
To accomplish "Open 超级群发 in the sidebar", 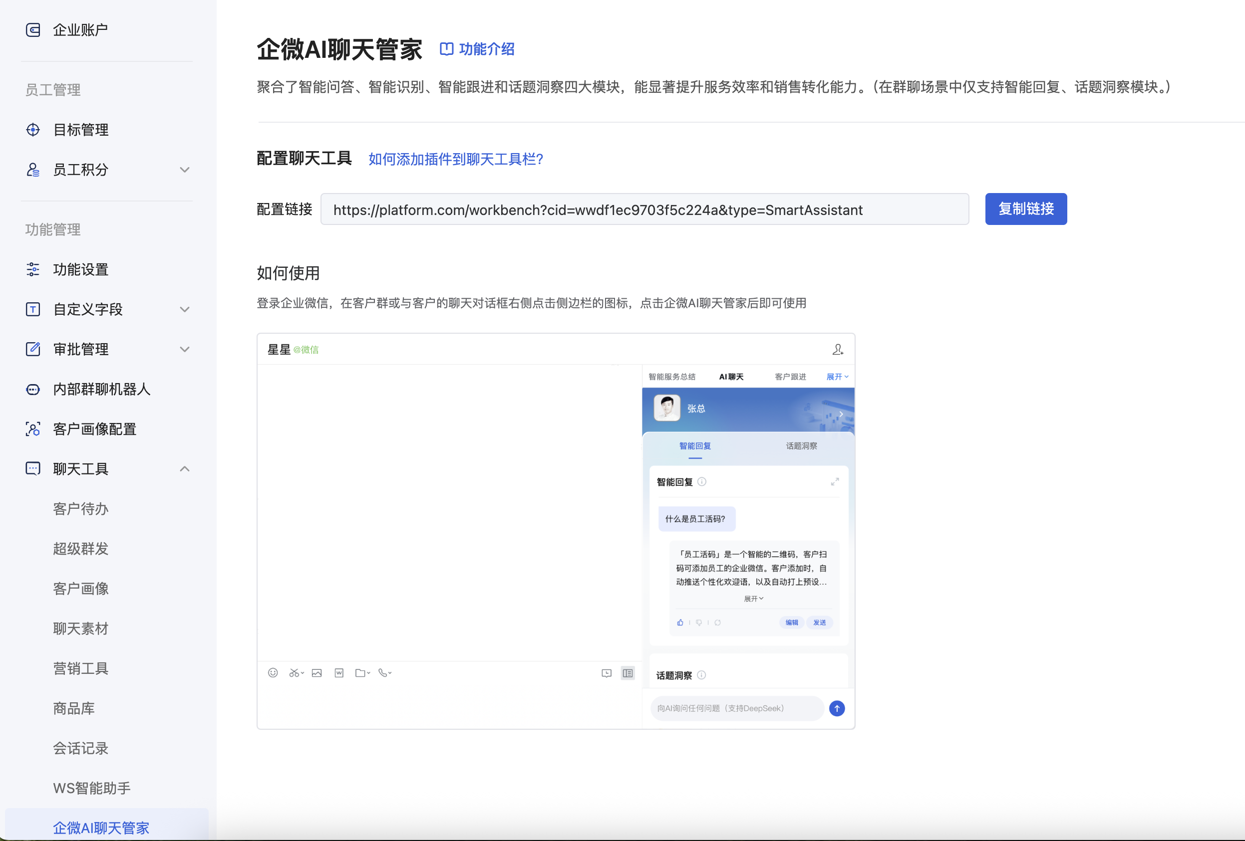I will [x=81, y=549].
